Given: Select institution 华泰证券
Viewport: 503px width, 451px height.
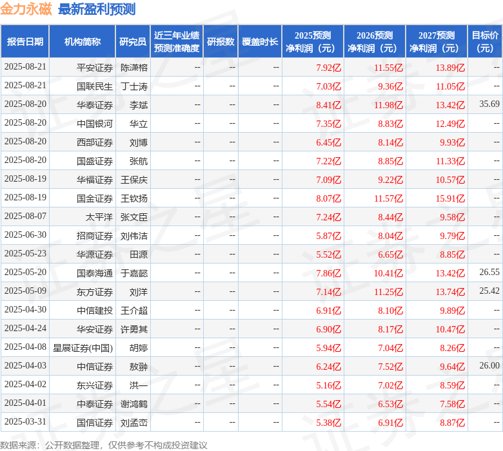Looking at the screenshot, I should click(x=95, y=105).
